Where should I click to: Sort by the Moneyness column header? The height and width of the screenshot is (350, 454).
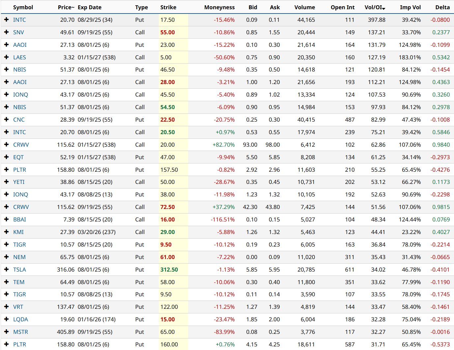219,7
